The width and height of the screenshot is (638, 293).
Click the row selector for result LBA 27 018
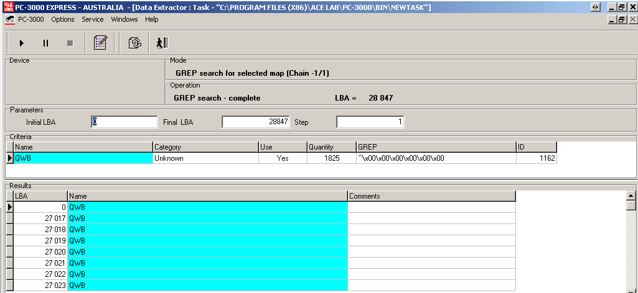10,230
